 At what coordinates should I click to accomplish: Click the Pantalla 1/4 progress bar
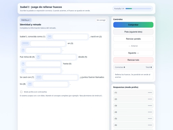pos(138,9)
